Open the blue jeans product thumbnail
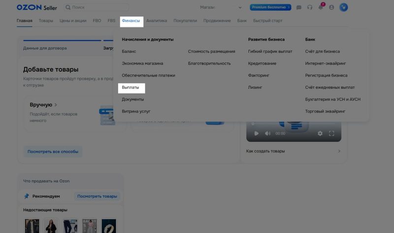 (x=70, y=226)
